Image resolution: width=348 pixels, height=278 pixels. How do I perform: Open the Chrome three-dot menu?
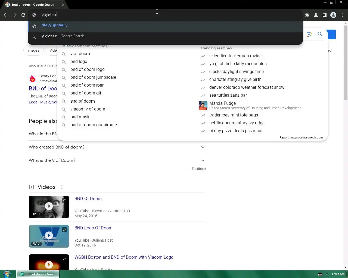pyautogui.click(x=342, y=15)
